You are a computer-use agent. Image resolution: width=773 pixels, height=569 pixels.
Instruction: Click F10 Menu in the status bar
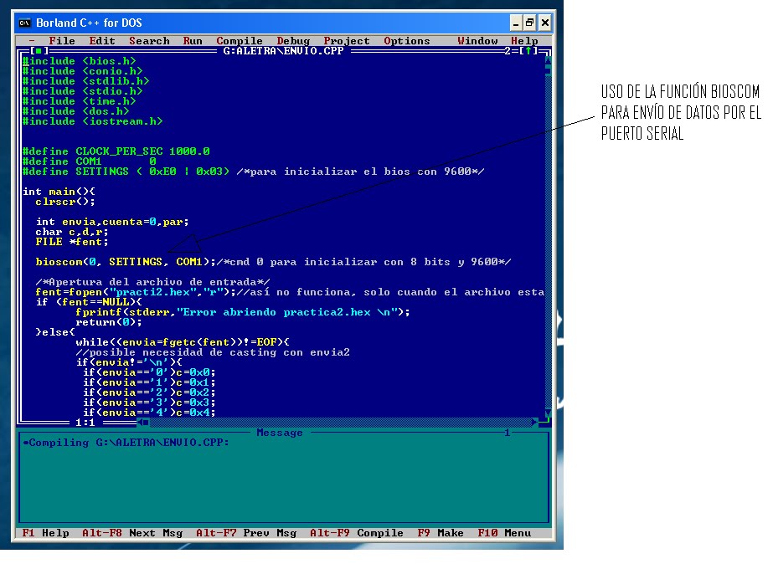tap(503, 532)
